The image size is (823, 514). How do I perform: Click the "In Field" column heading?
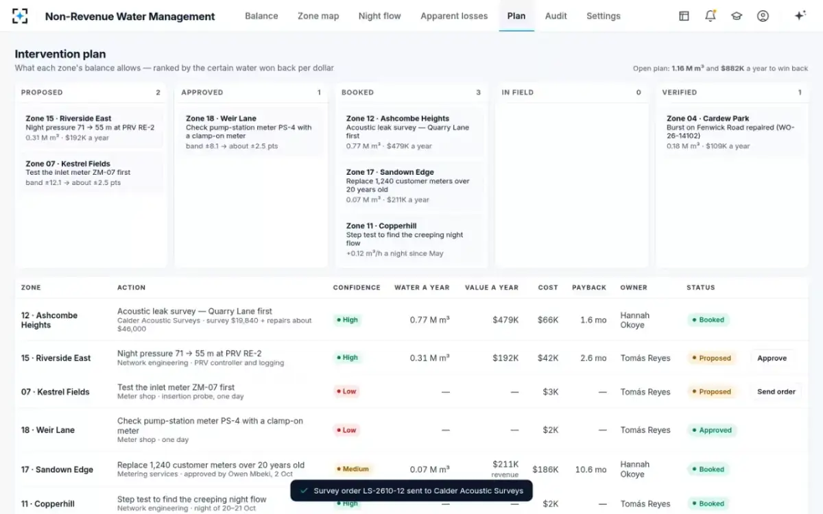coord(518,93)
